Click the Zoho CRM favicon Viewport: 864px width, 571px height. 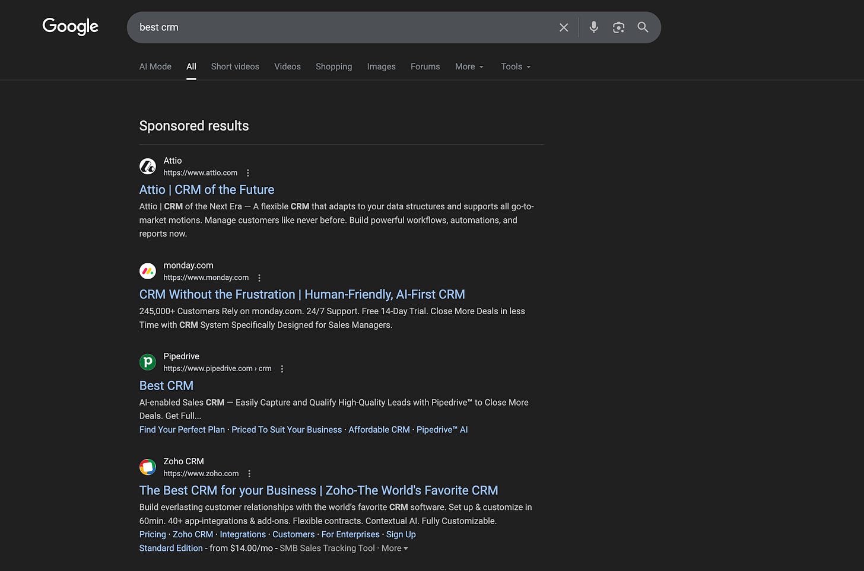tap(148, 467)
